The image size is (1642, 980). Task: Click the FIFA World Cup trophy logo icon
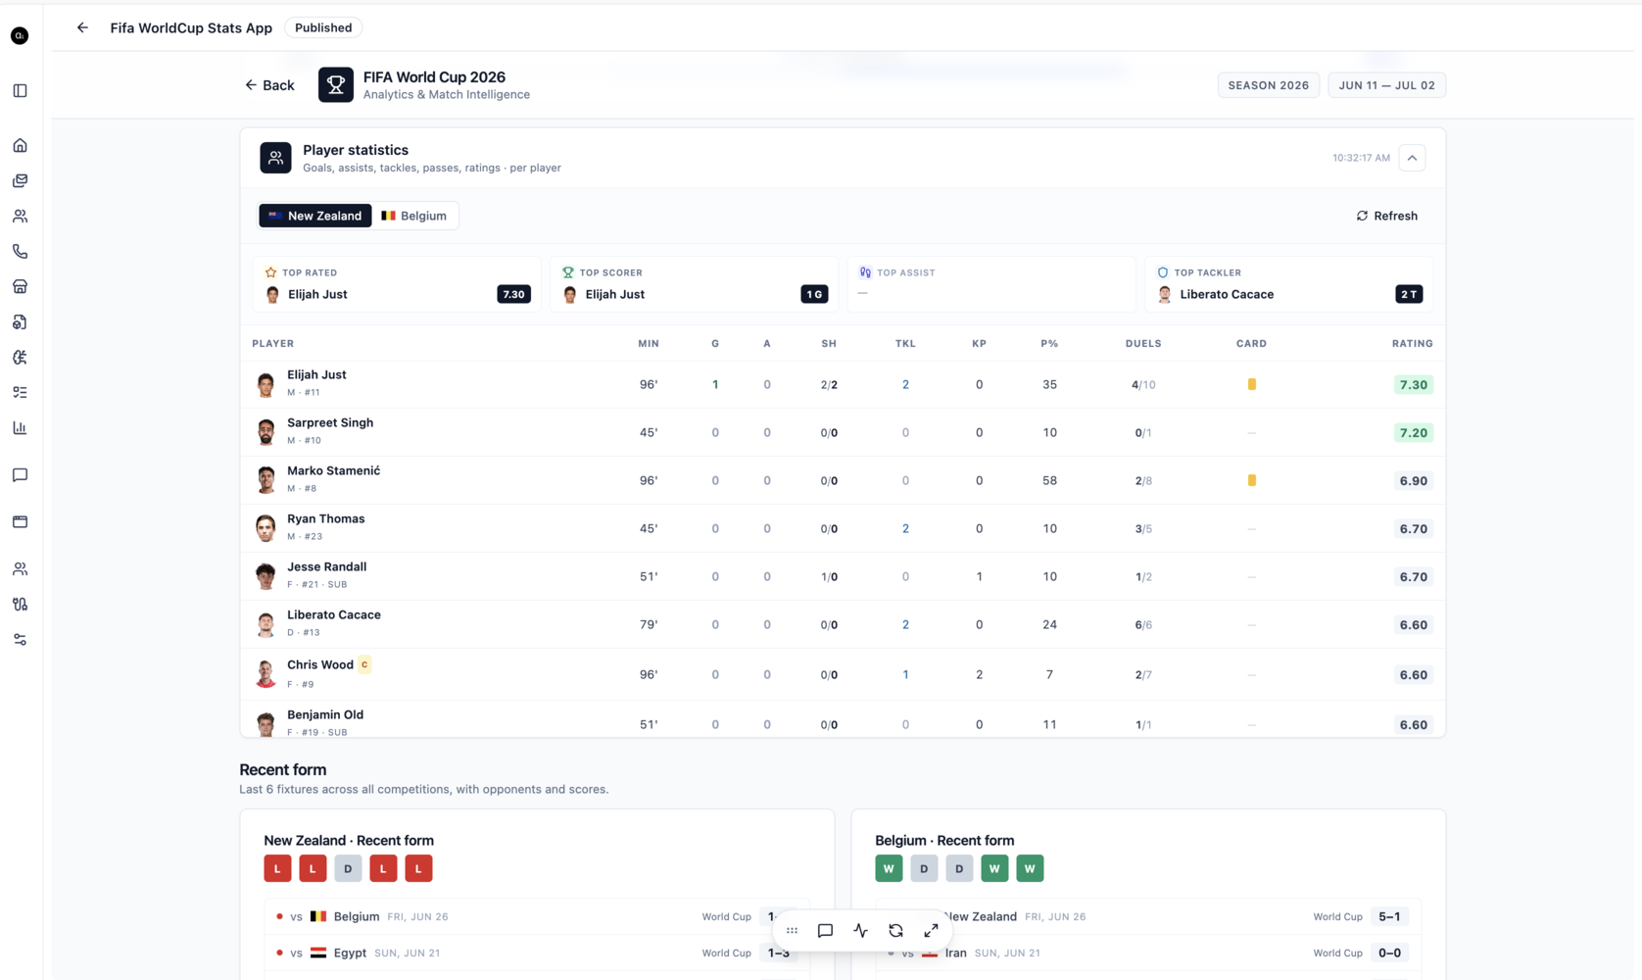[x=335, y=85]
